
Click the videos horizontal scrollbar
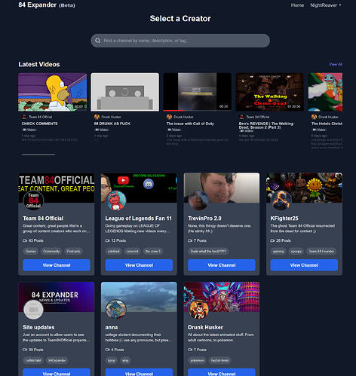pyautogui.click(x=38, y=154)
